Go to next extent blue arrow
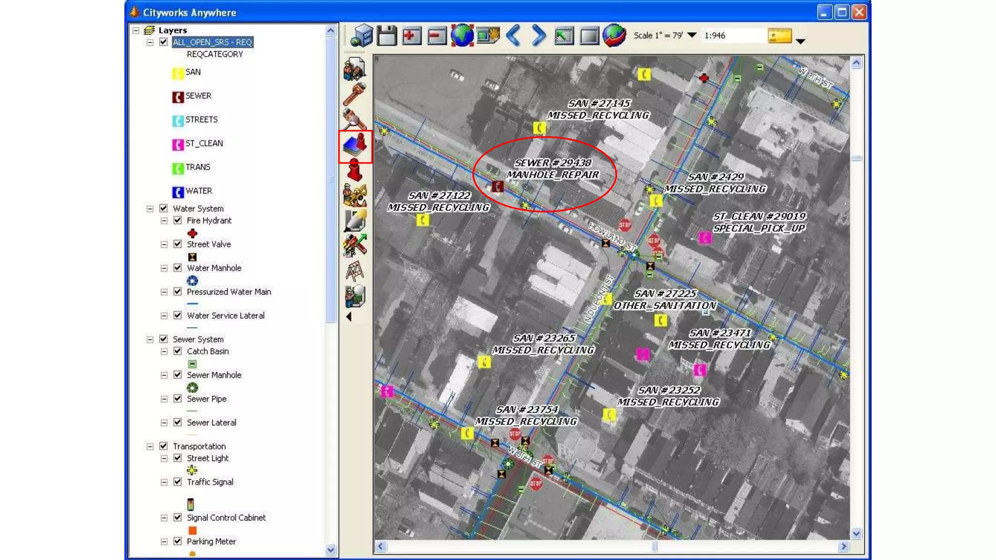Image resolution: width=996 pixels, height=560 pixels. tap(538, 35)
